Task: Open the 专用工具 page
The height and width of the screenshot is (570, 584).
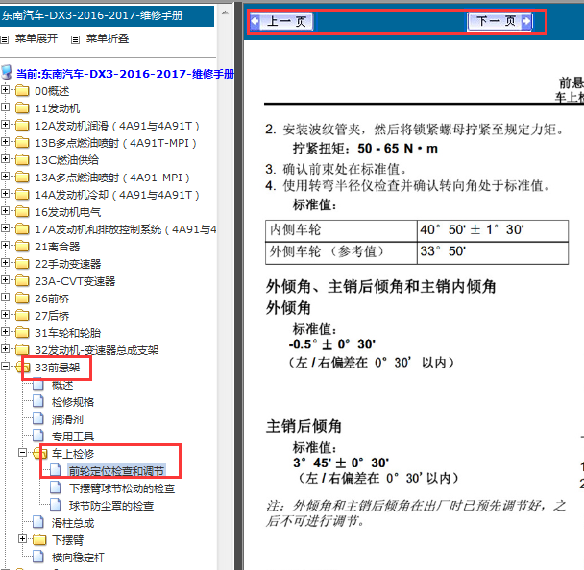Action: click(x=73, y=437)
